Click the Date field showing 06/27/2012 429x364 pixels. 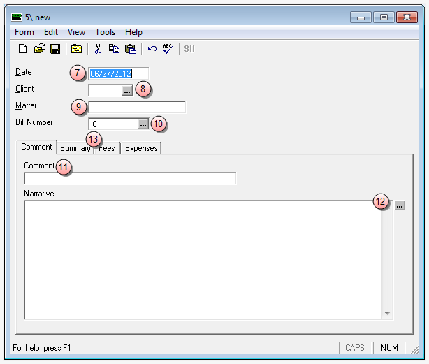[119, 73]
